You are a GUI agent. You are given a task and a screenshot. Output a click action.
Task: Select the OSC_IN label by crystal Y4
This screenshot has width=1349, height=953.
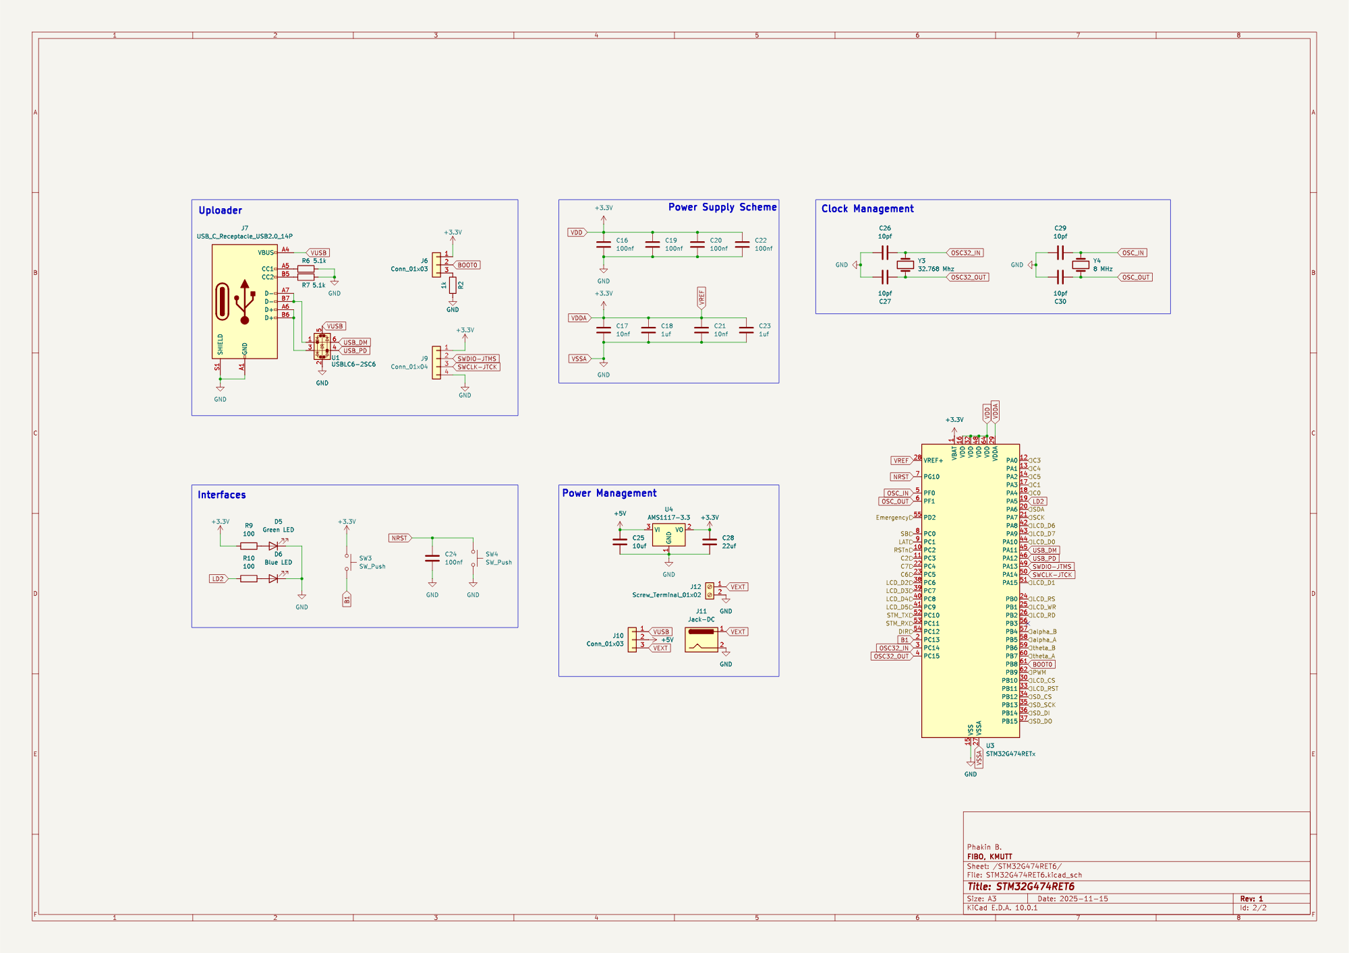coord(1132,253)
